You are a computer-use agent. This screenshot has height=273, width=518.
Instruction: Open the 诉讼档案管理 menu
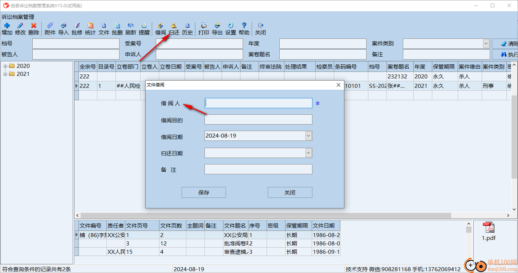18,17
